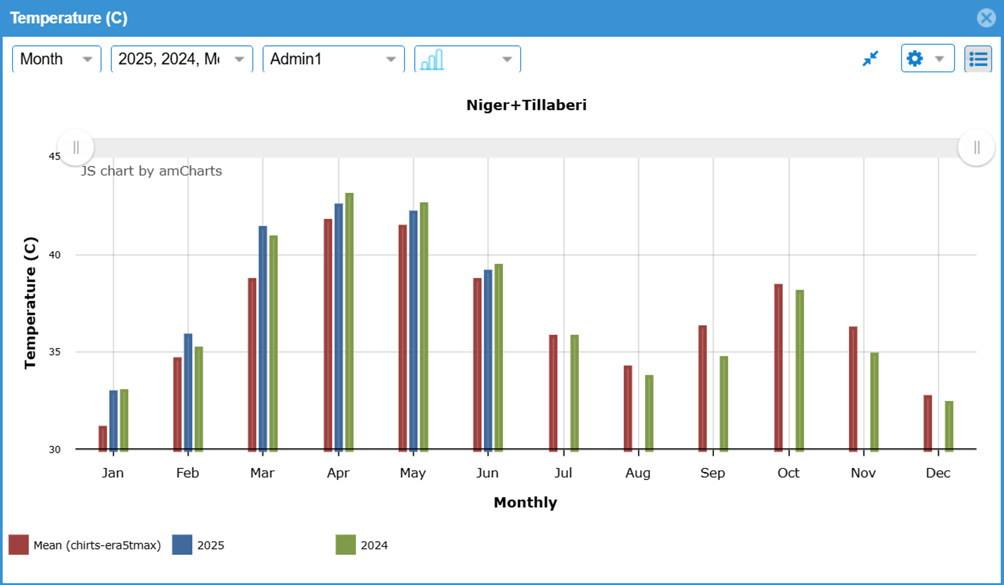
Task: Expand the years selection dropdown
Action: [x=181, y=59]
